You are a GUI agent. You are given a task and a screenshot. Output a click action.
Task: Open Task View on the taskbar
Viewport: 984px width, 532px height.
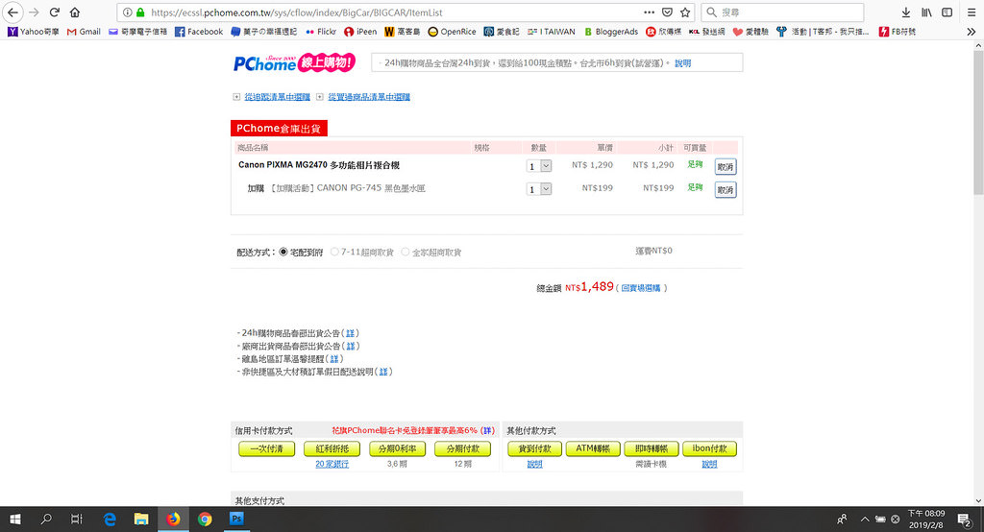77,519
